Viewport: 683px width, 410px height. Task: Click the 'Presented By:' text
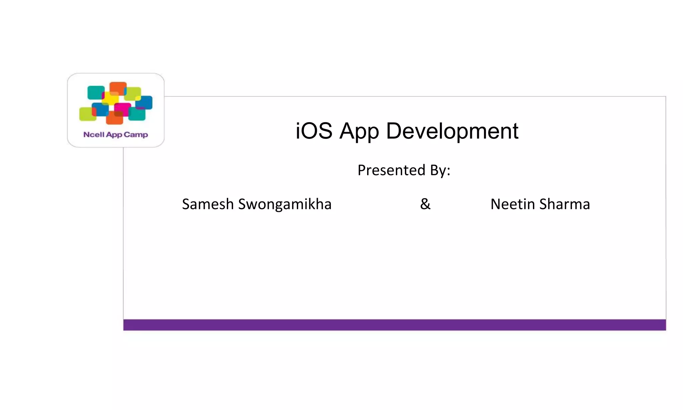[404, 170]
